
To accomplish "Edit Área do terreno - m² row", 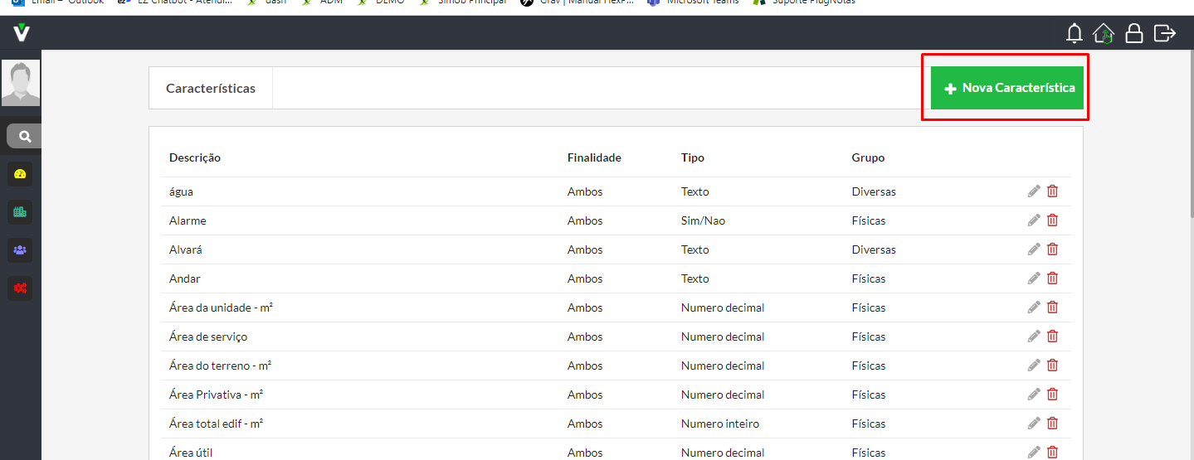I will 1034,366.
